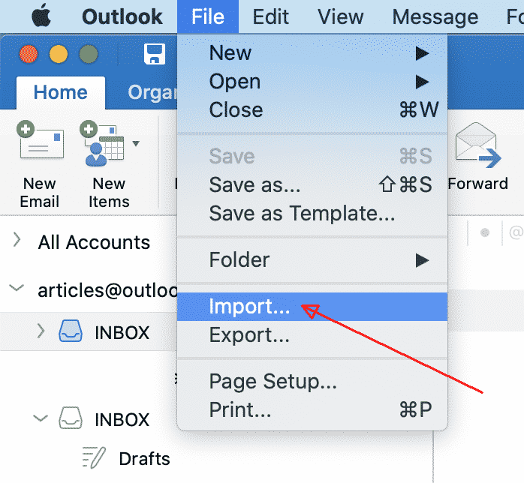524x483 pixels.
Task: Switch to the Organize ribbon tab
Action: point(152,93)
